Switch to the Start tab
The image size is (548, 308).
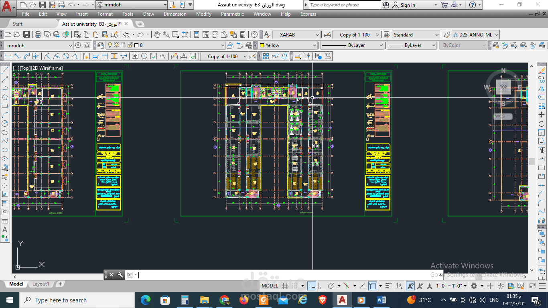pyautogui.click(x=18, y=24)
